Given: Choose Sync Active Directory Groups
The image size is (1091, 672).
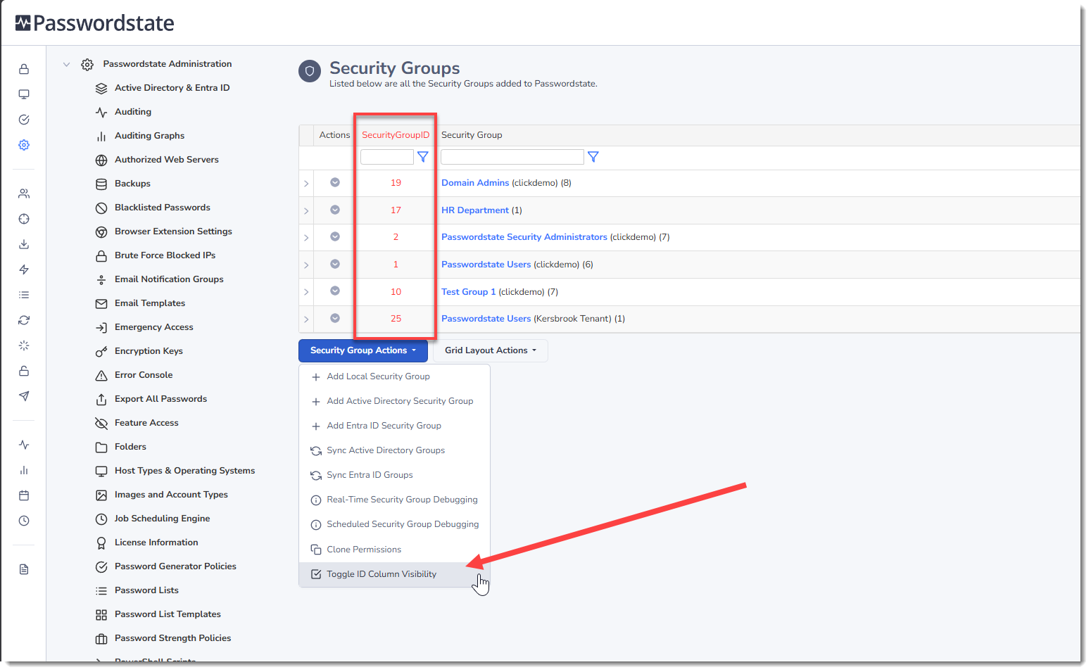Looking at the screenshot, I should (393, 450).
